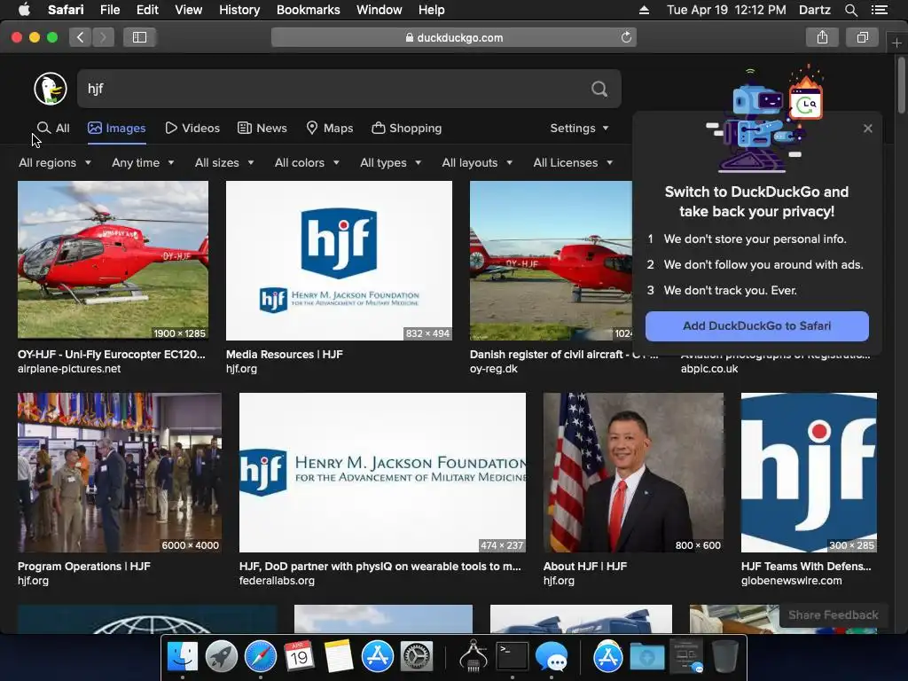Viewport: 908px width, 681px height.
Task: Switch to the Shopping tab
Action: 406,128
